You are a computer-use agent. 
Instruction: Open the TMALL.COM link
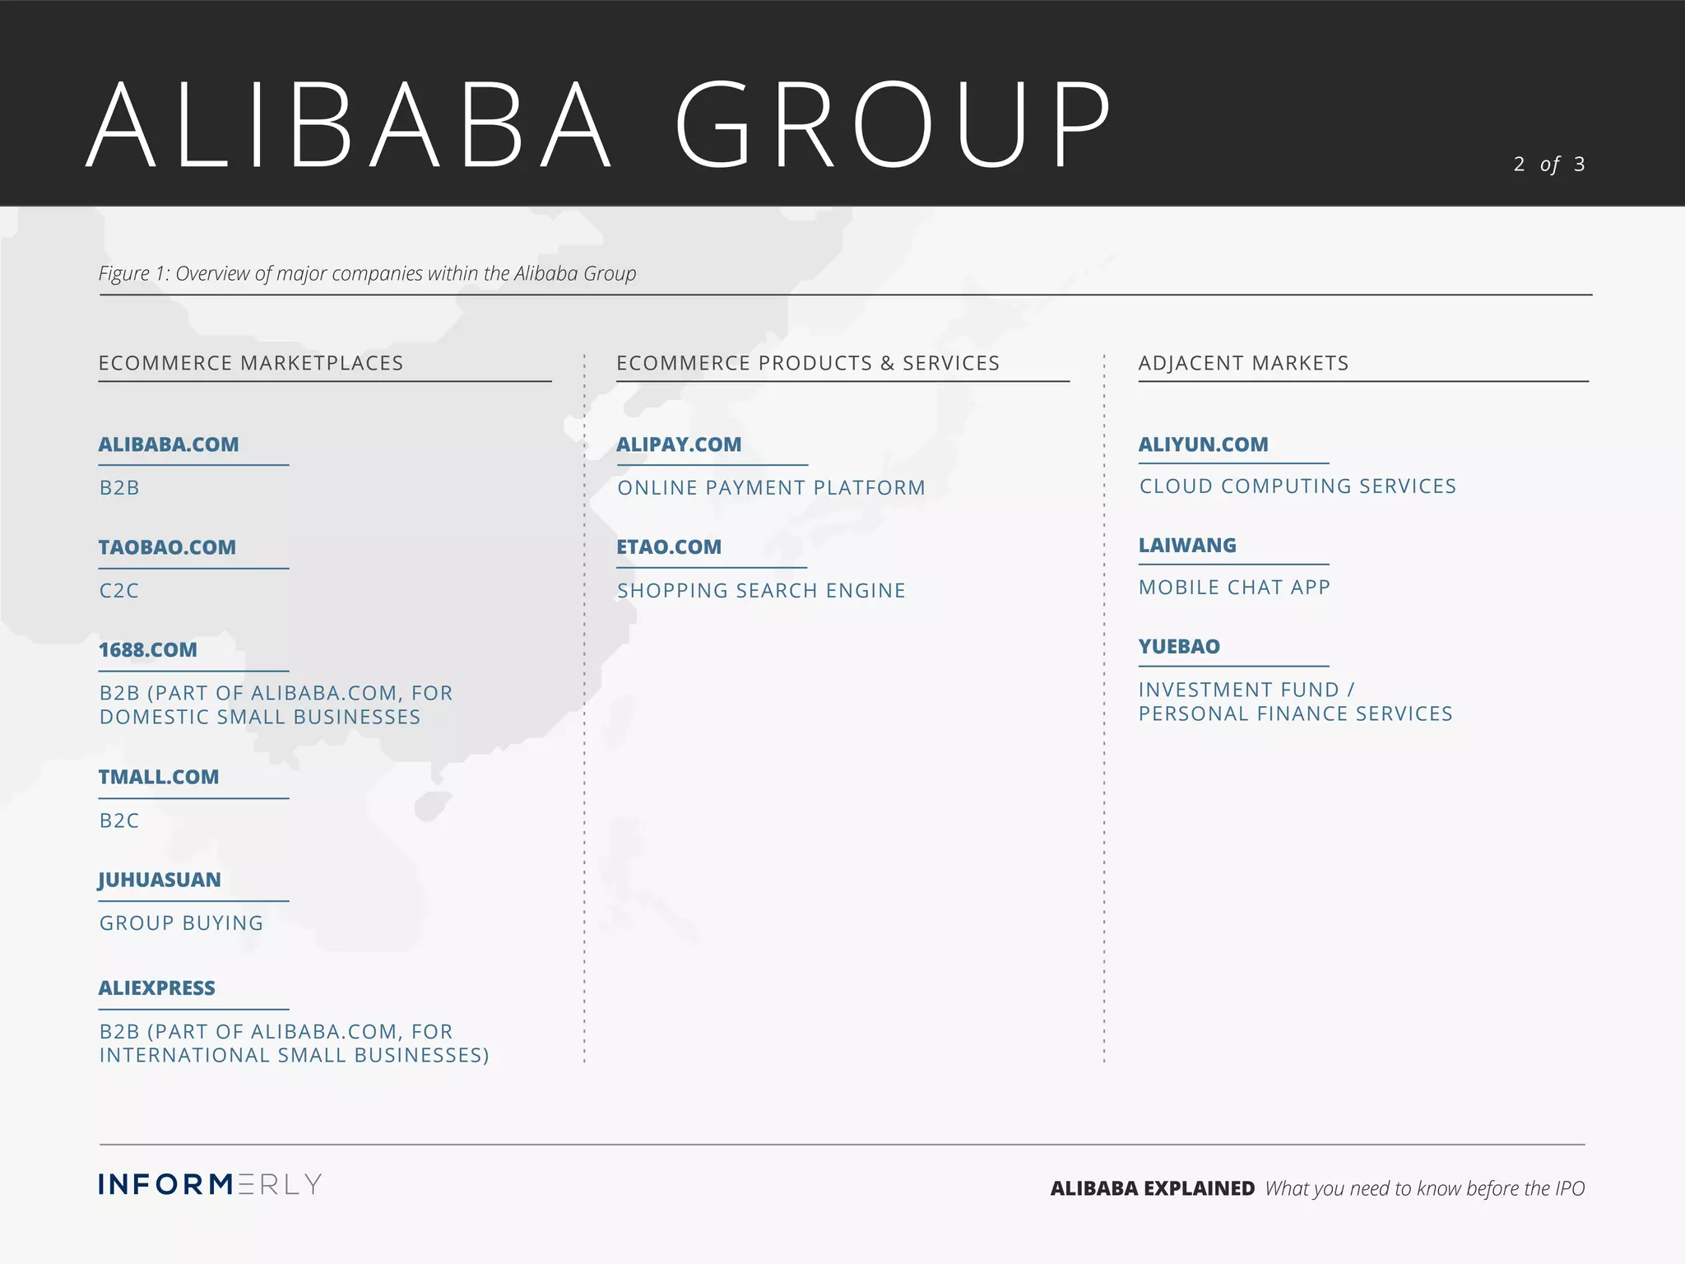(x=159, y=777)
